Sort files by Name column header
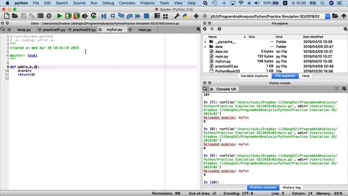348x196 pixels. pyautogui.click(x=213, y=36)
